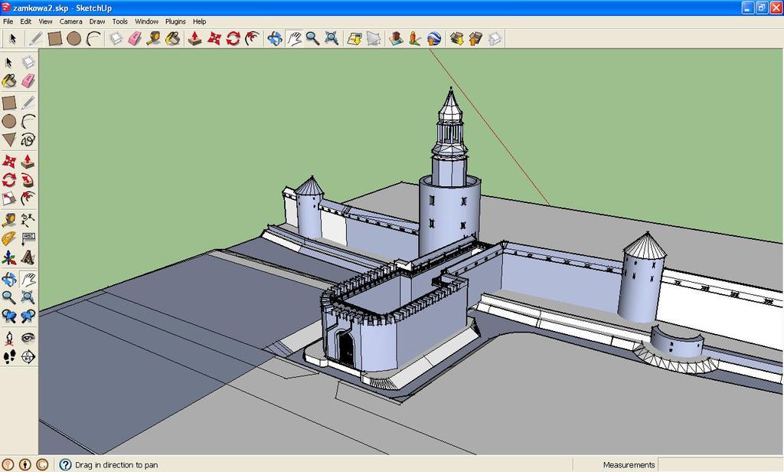Viewport: 784px width, 472px height.
Task: Pick the Select arrow in the horizontal toolbar
Action: [x=13, y=38]
